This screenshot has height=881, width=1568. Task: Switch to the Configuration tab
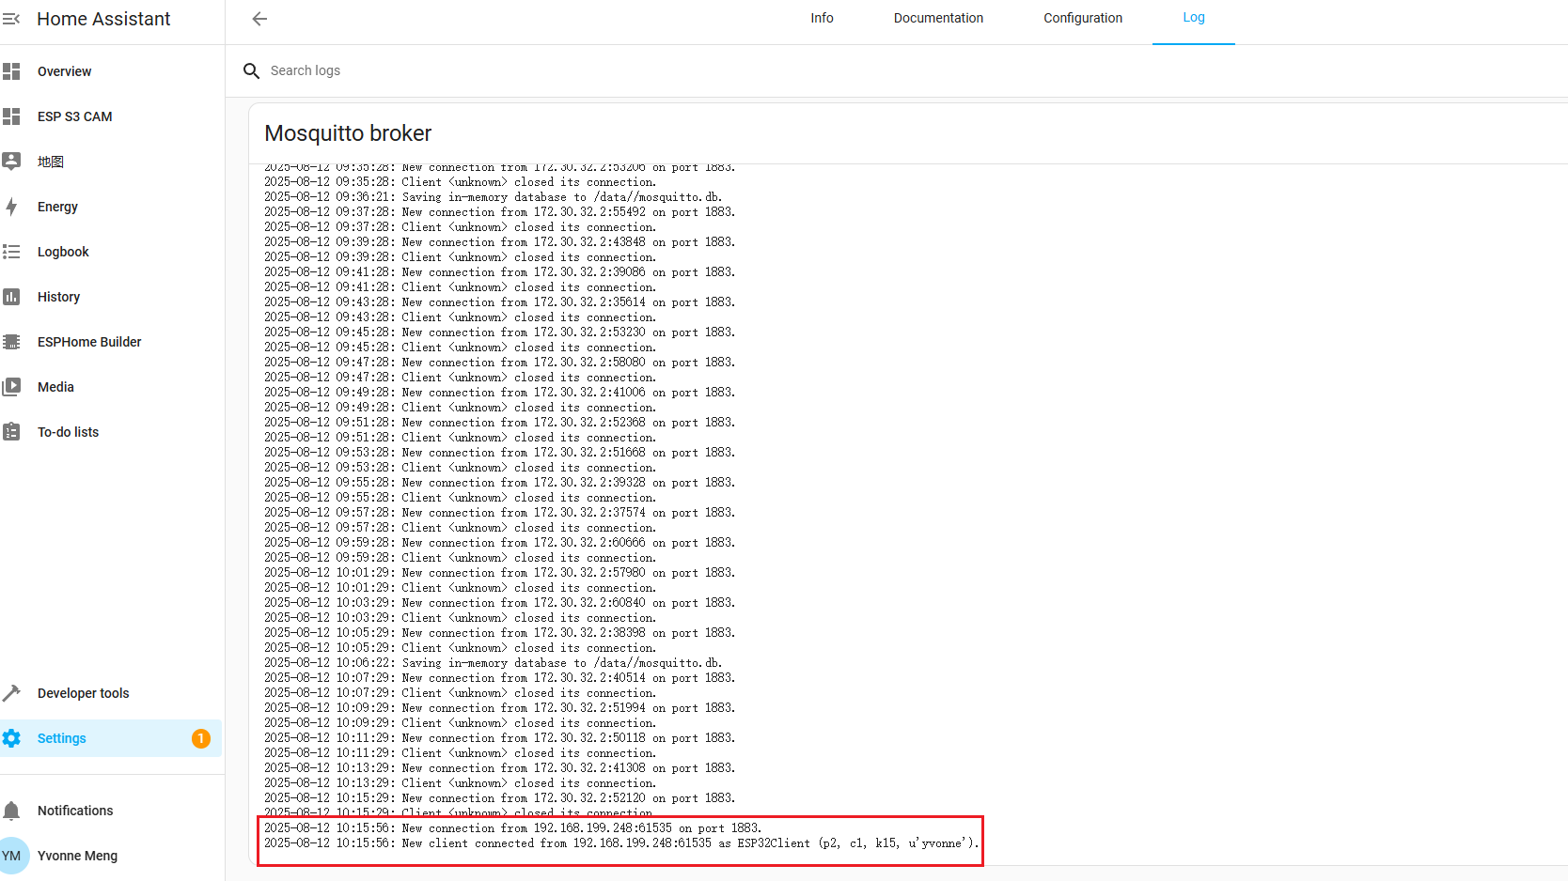click(x=1083, y=19)
